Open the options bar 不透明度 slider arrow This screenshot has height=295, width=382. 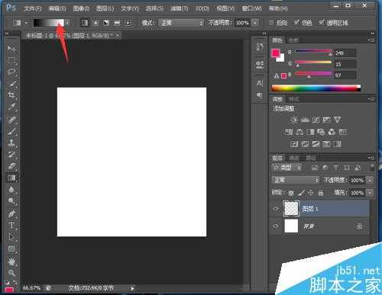tap(255, 23)
